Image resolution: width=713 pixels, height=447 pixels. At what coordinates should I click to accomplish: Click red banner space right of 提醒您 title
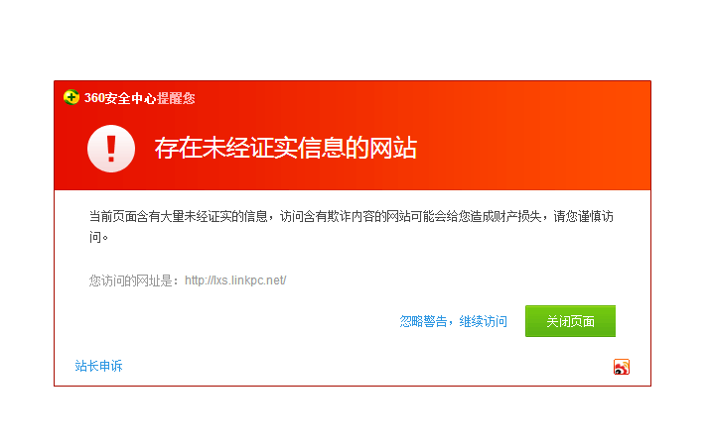tap(409, 98)
